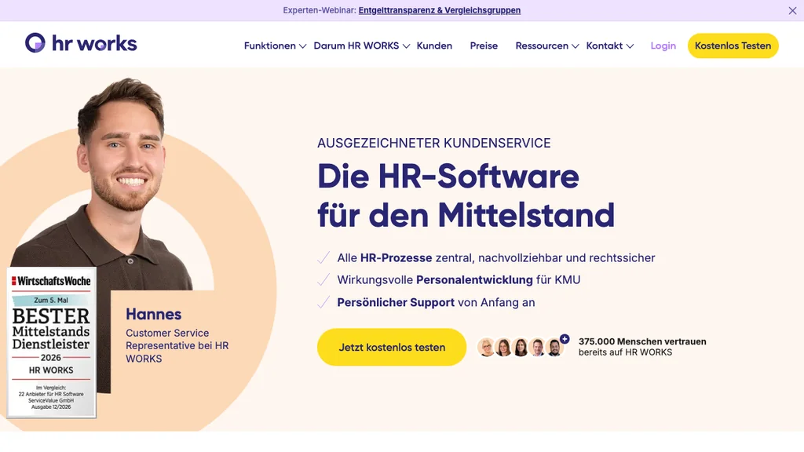804x452 pixels.
Task: Click the name Hannes
Action: (153, 314)
